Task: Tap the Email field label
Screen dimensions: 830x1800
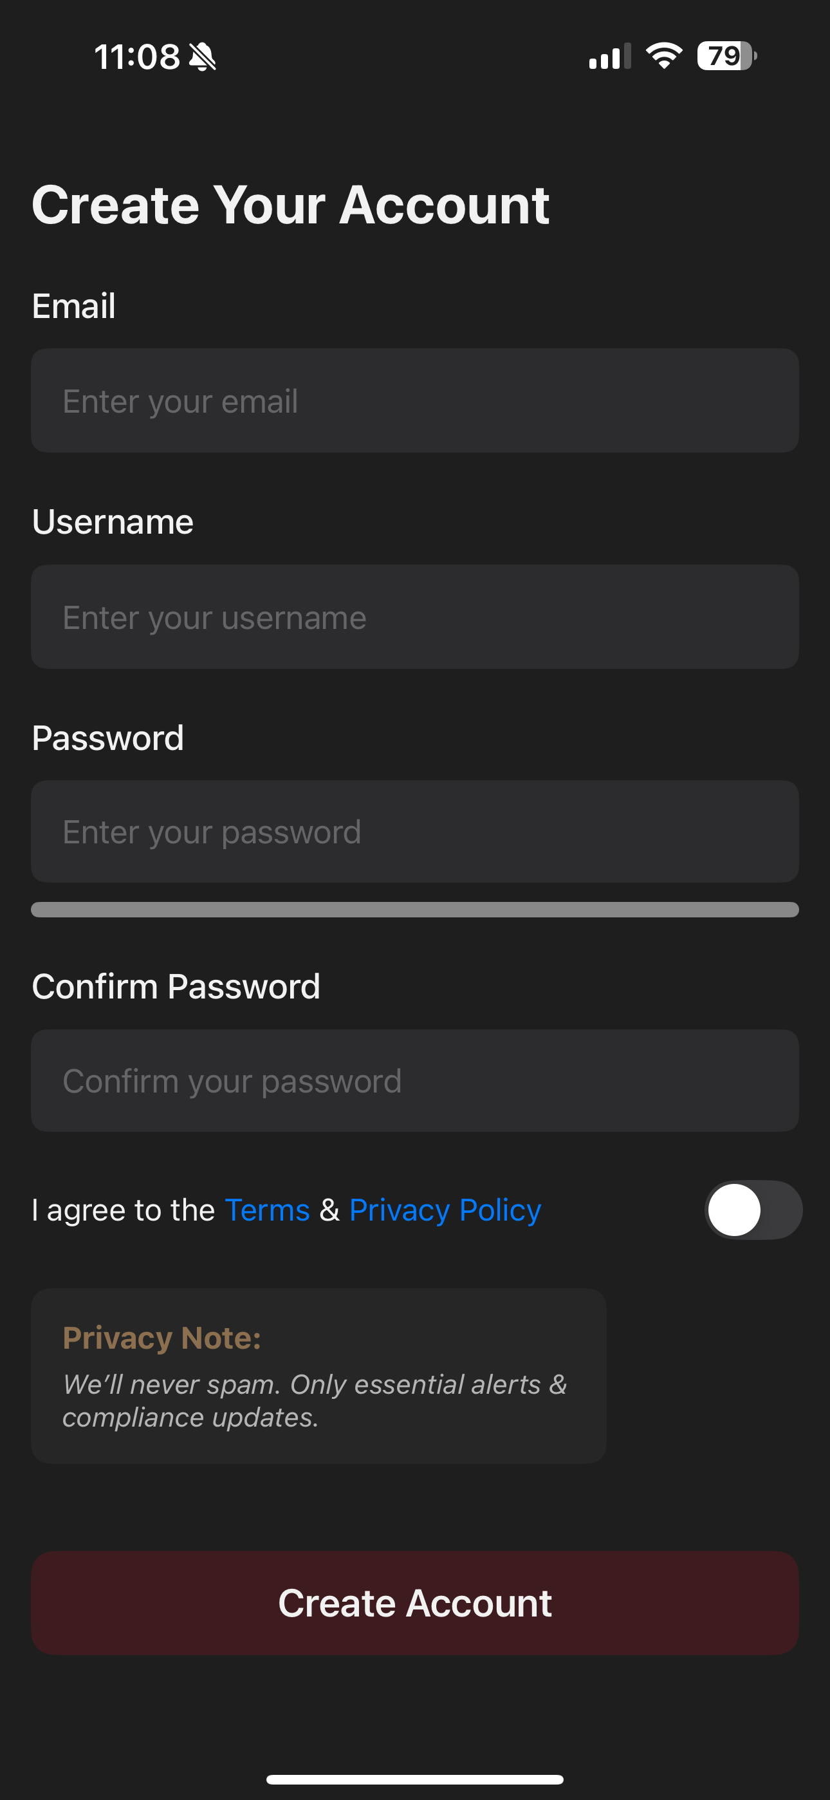Action: point(74,306)
